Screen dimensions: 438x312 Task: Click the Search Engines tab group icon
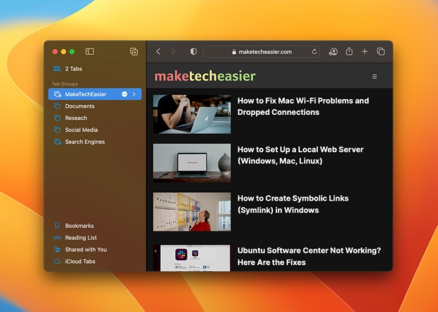pos(58,142)
